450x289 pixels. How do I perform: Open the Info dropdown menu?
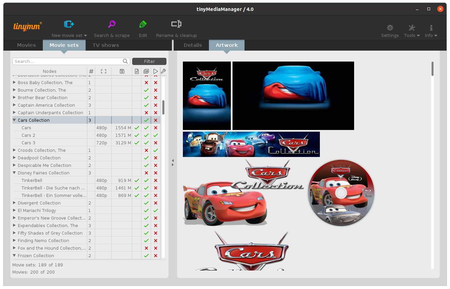coord(431,31)
